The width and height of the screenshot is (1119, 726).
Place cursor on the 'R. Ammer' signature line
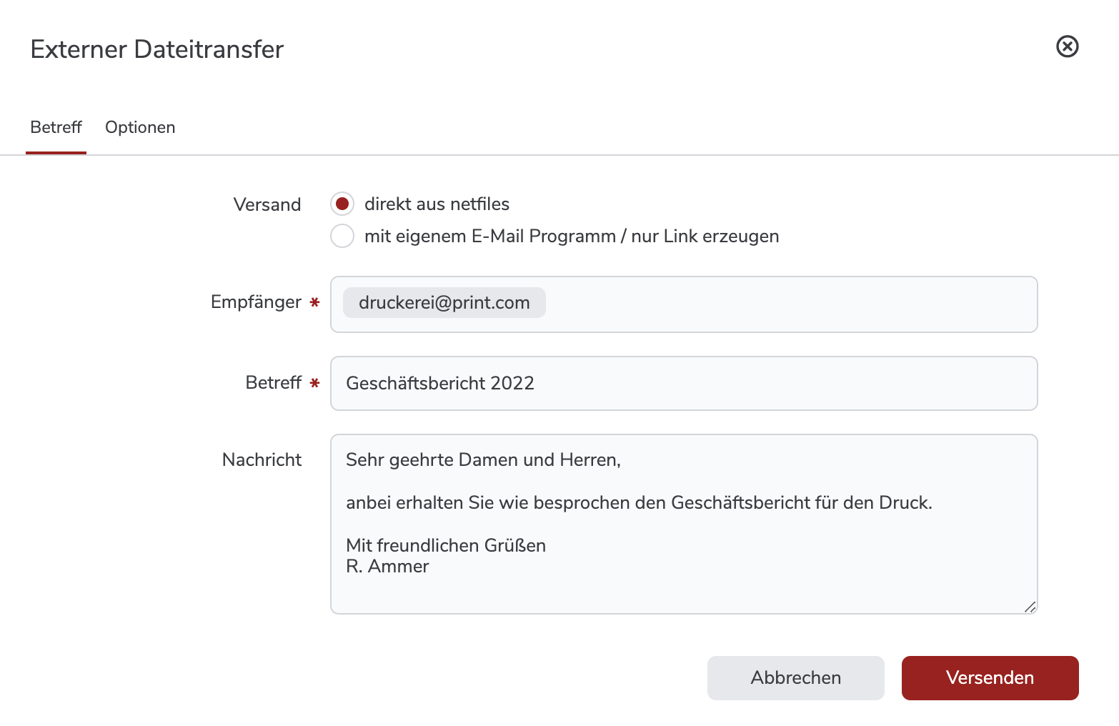point(387,567)
